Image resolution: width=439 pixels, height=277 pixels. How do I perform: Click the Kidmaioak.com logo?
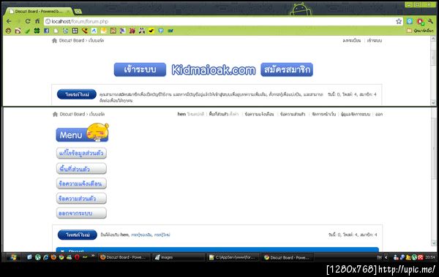214,69
